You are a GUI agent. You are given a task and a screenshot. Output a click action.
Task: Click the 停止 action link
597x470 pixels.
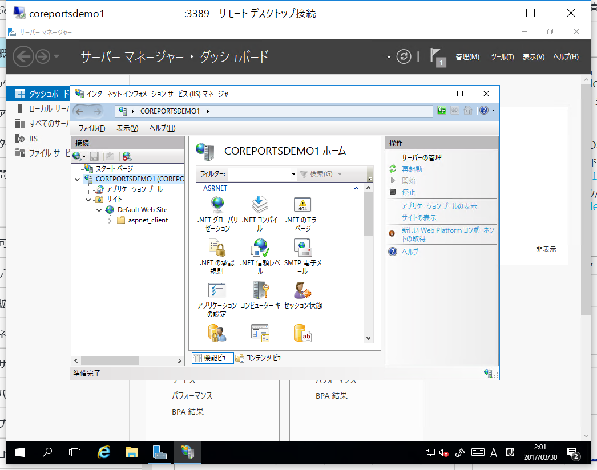click(x=409, y=192)
